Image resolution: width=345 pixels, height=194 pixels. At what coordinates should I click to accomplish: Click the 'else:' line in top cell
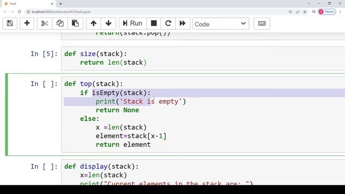coord(89,119)
